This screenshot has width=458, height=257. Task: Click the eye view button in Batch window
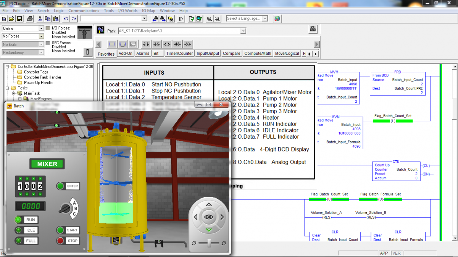coord(208,217)
